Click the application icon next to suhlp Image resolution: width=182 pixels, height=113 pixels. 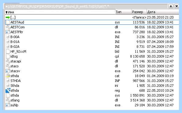pos(8,105)
